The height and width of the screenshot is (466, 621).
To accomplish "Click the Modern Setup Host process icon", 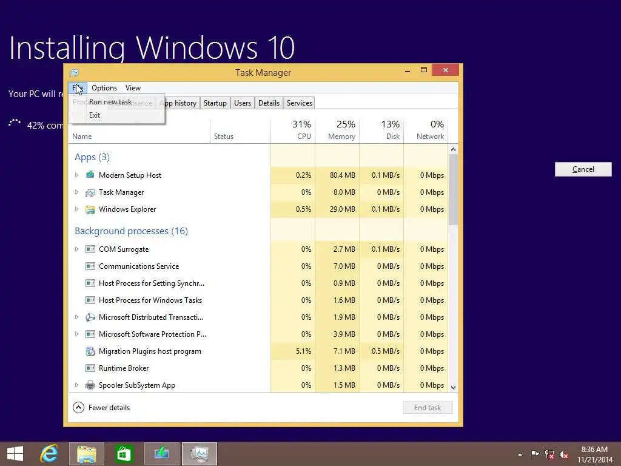I will pos(90,175).
